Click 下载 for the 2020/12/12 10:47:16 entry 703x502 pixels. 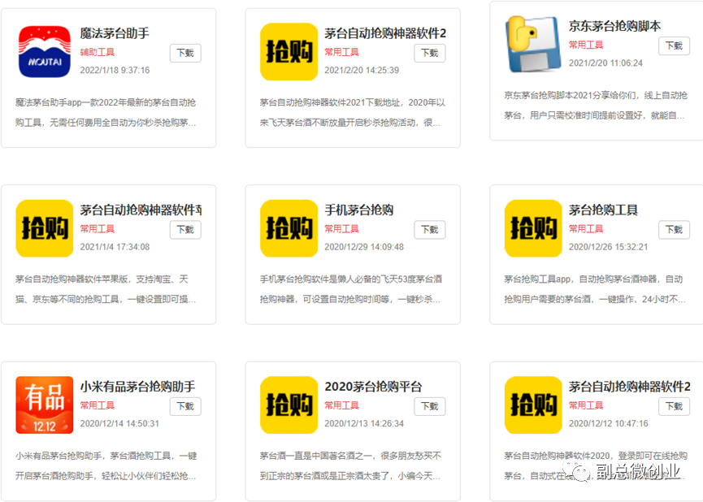coord(674,406)
